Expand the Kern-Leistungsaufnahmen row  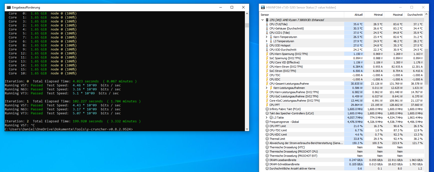[266, 88]
